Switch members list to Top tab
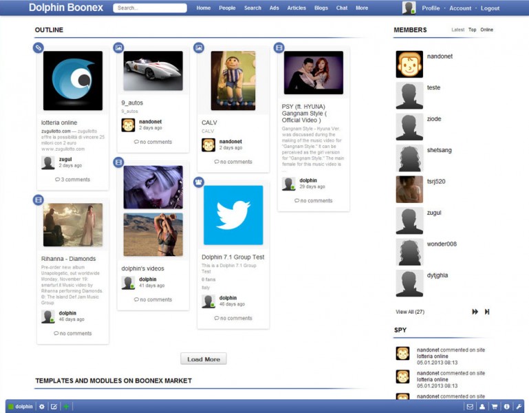The width and height of the screenshot is (529, 413). point(472,30)
